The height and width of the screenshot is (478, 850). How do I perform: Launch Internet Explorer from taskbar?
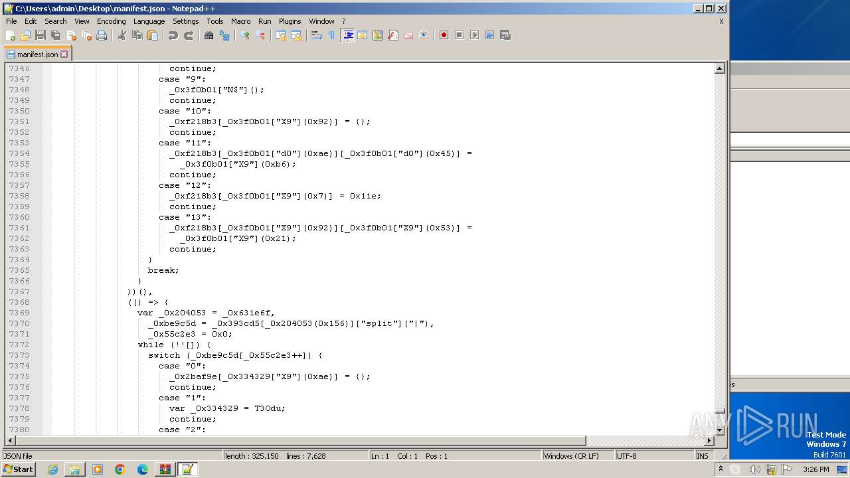point(52,469)
